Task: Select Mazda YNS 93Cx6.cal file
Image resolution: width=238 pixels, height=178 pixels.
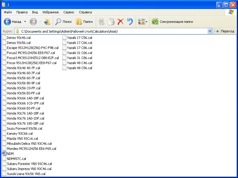Action: click(20, 139)
